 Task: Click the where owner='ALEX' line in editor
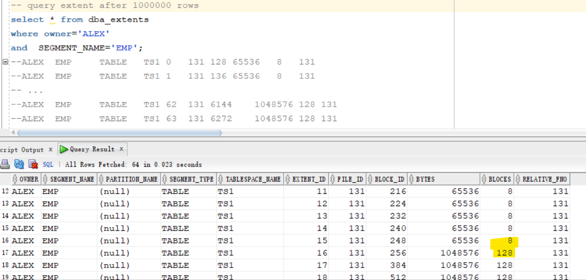pyautogui.click(x=60, y=34)
